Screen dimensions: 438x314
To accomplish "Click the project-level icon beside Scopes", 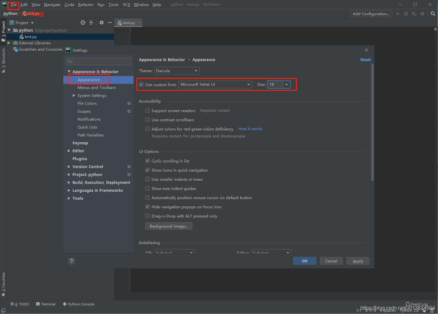I will pos(129,111).
